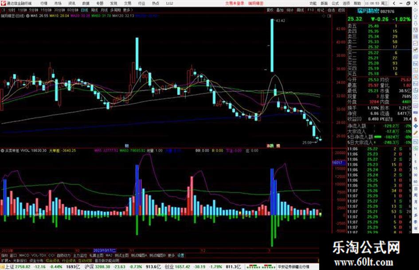Select the 周线 weekly period tab
Image resolution: width=419 pixels, height=270 pixels.
[94, 10]
